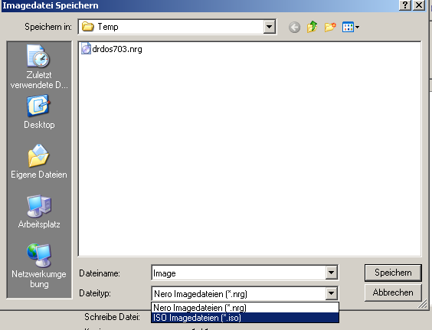Click the help question mark button

pos(405,5)
